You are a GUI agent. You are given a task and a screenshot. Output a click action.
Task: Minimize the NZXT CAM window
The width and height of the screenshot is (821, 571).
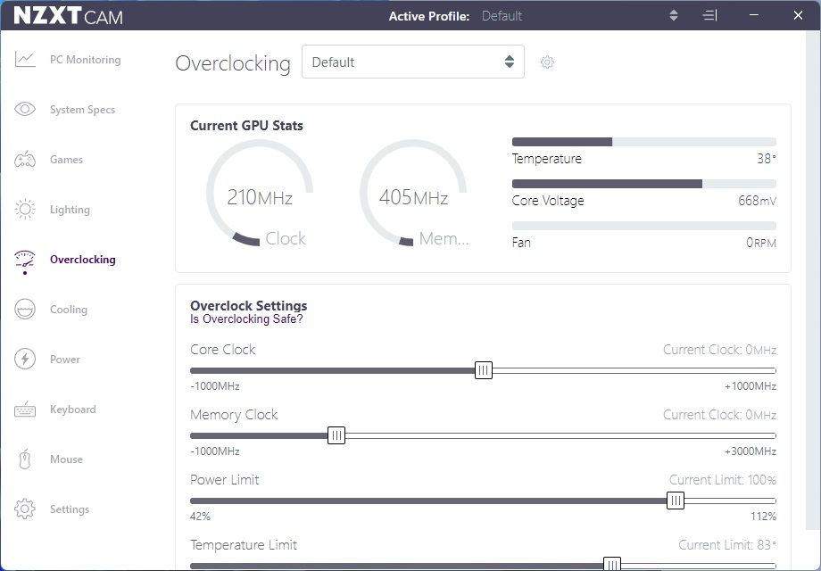(754, 16)
